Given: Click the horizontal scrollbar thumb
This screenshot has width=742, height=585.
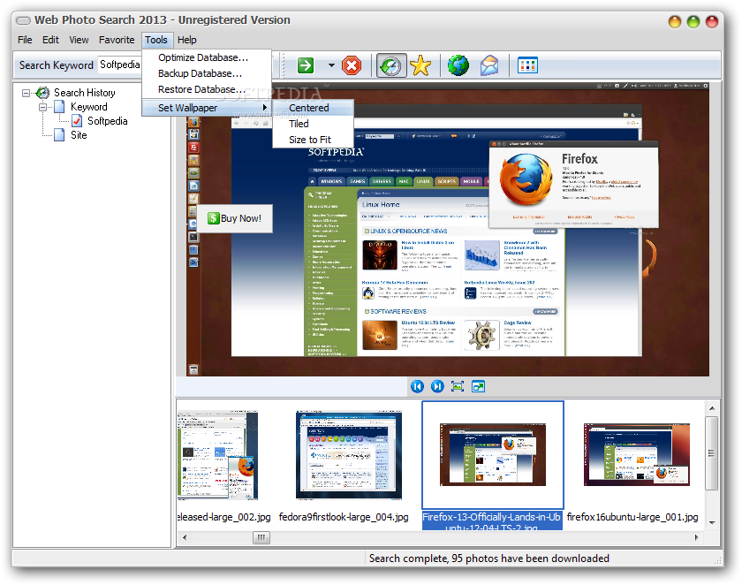Looking at the screenshot, I should [x=261, y=537].
